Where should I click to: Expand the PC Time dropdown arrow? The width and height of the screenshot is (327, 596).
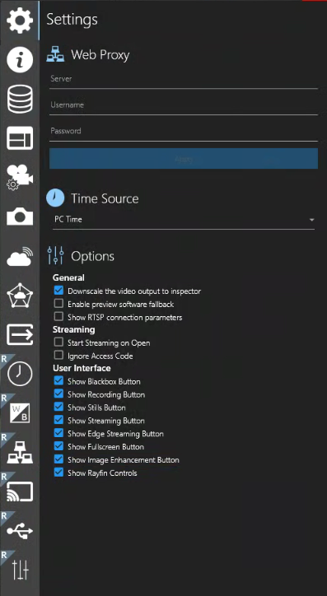click(x=312, y=220)
